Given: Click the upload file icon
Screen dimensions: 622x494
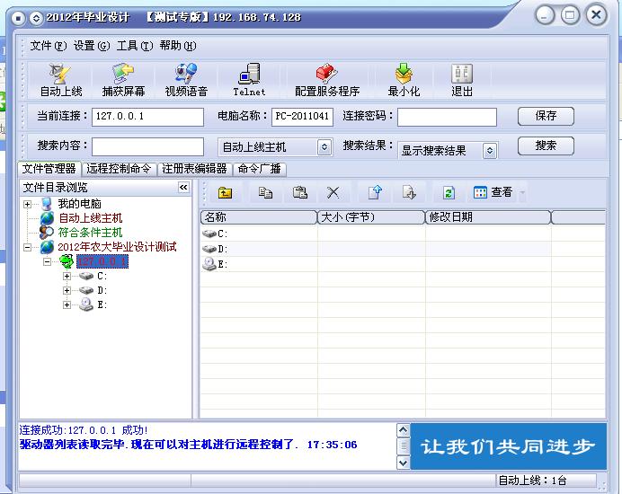Looking at the screenshot, I should [375, 193].
